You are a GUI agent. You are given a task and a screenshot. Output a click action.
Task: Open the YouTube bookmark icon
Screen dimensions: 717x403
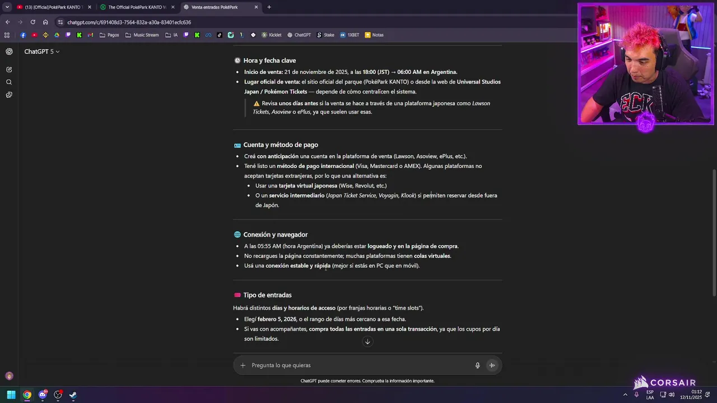[34, 35]
